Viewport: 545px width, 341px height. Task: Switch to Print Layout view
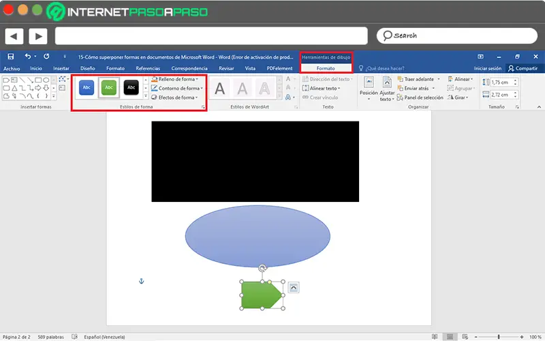[x=450, y=337]
